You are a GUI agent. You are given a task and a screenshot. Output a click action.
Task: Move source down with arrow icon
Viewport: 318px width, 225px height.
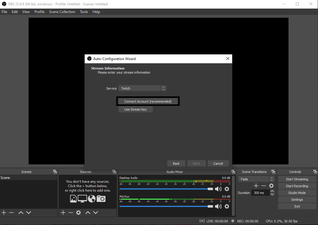96,213
